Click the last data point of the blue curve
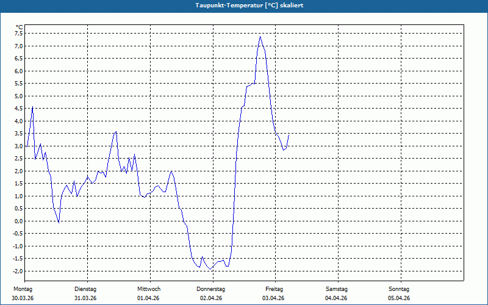Viewport: 488px width, 305px height. pos(289,135)
